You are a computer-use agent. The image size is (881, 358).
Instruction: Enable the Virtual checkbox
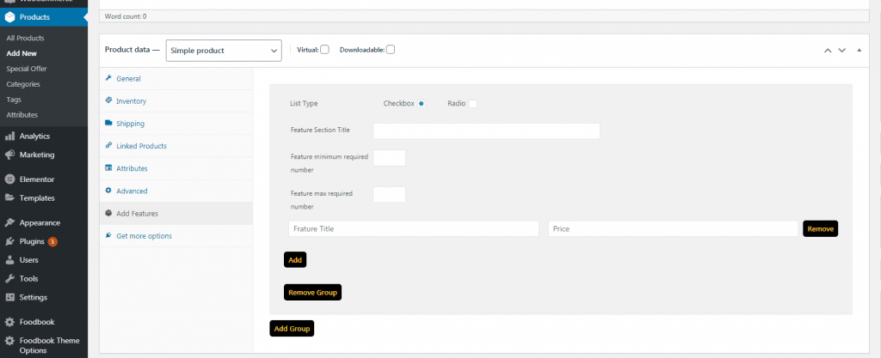click(x=325, y=50)
